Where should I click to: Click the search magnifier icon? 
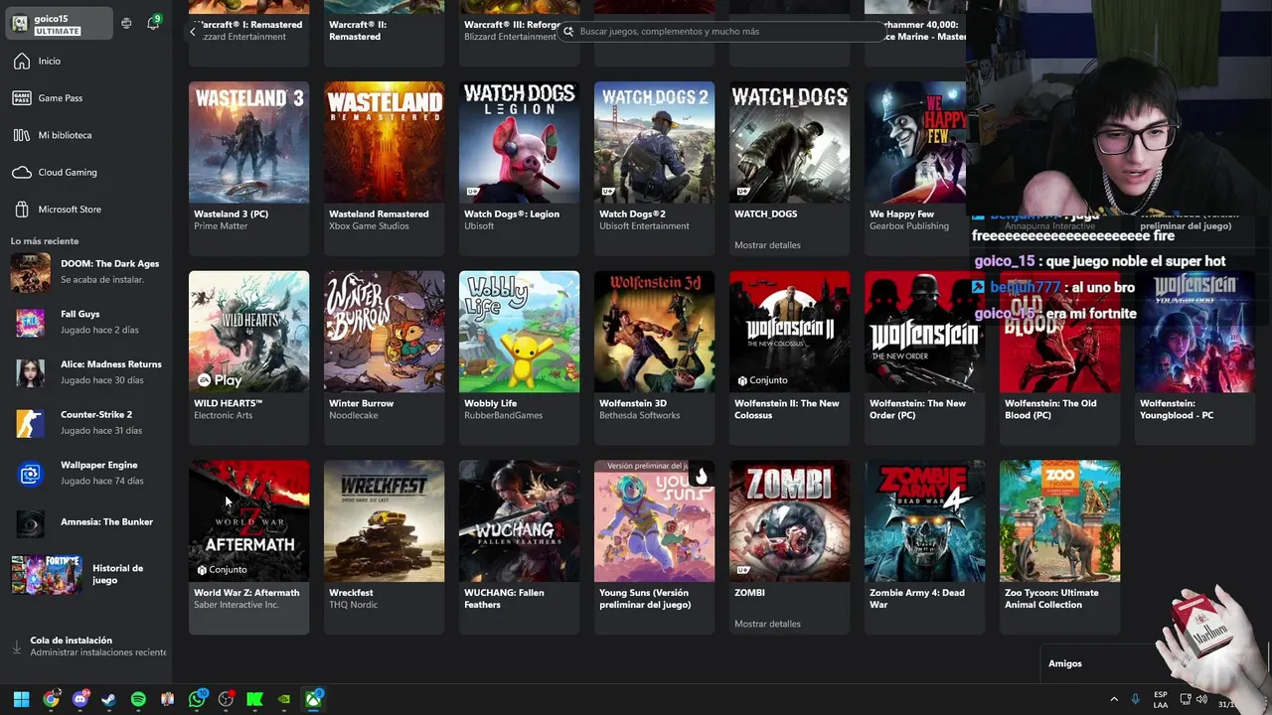click(568, 32)
